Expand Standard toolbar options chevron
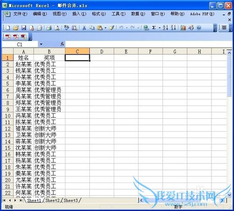This screenshot has width=234, height=211. coord(215,28)
